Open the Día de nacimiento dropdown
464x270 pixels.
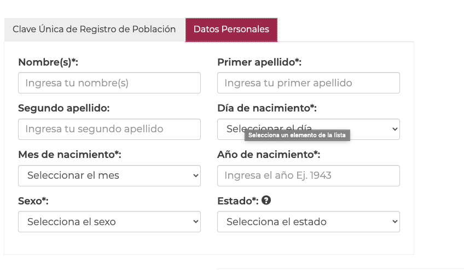tap(372, 129)
